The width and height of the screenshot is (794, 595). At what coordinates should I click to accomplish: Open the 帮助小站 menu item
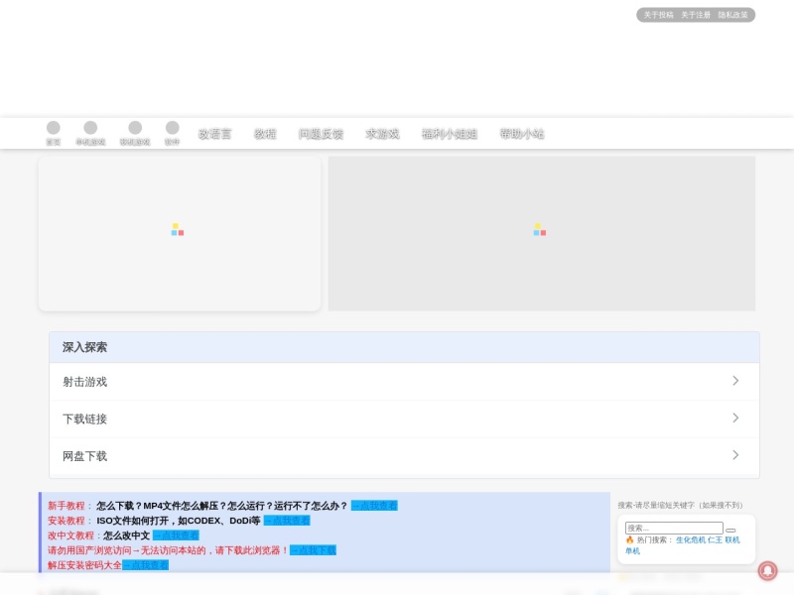522,134
